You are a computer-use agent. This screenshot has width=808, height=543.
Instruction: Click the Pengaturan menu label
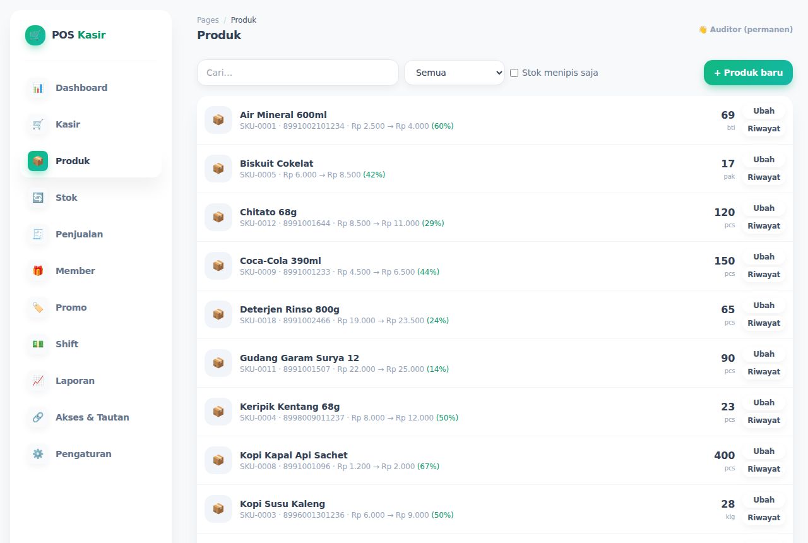pos(83,454)
